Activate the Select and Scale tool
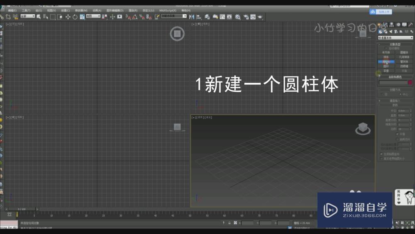 click(x=82, y=17)
